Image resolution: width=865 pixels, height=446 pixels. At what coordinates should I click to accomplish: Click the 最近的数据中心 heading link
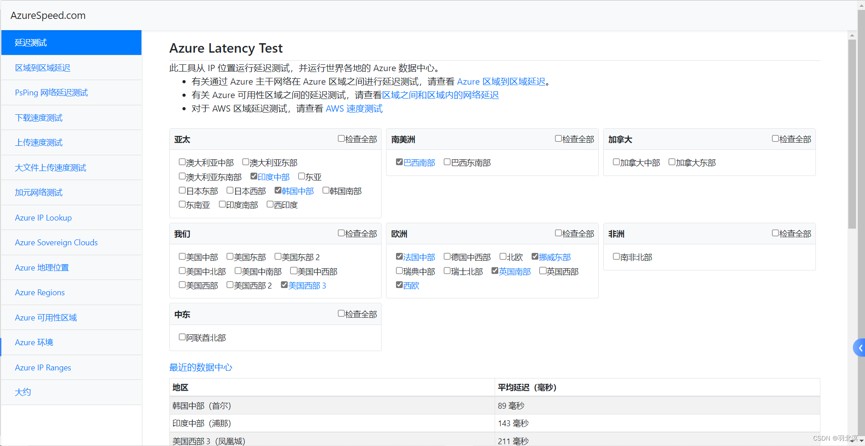[x=200, y=367]
